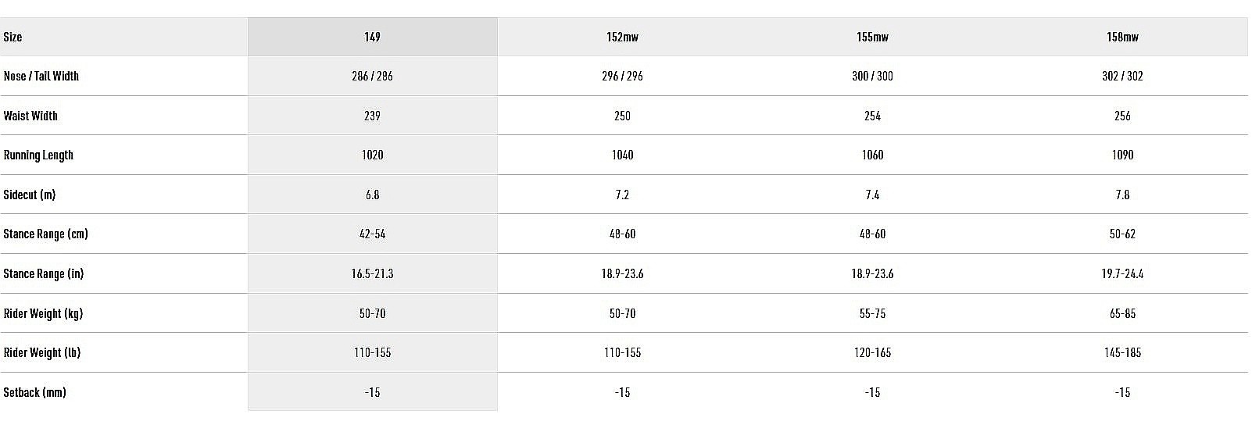
Task: Click the Nose / Tail Width label
Action: [x=41, y=76]
